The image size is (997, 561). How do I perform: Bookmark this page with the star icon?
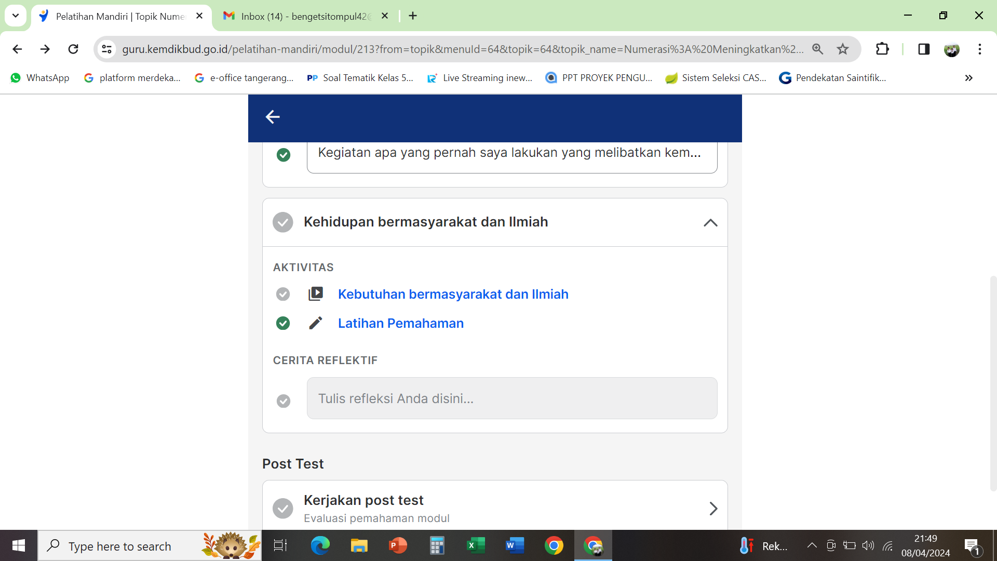pyautogui.click(x=842, y=49)
